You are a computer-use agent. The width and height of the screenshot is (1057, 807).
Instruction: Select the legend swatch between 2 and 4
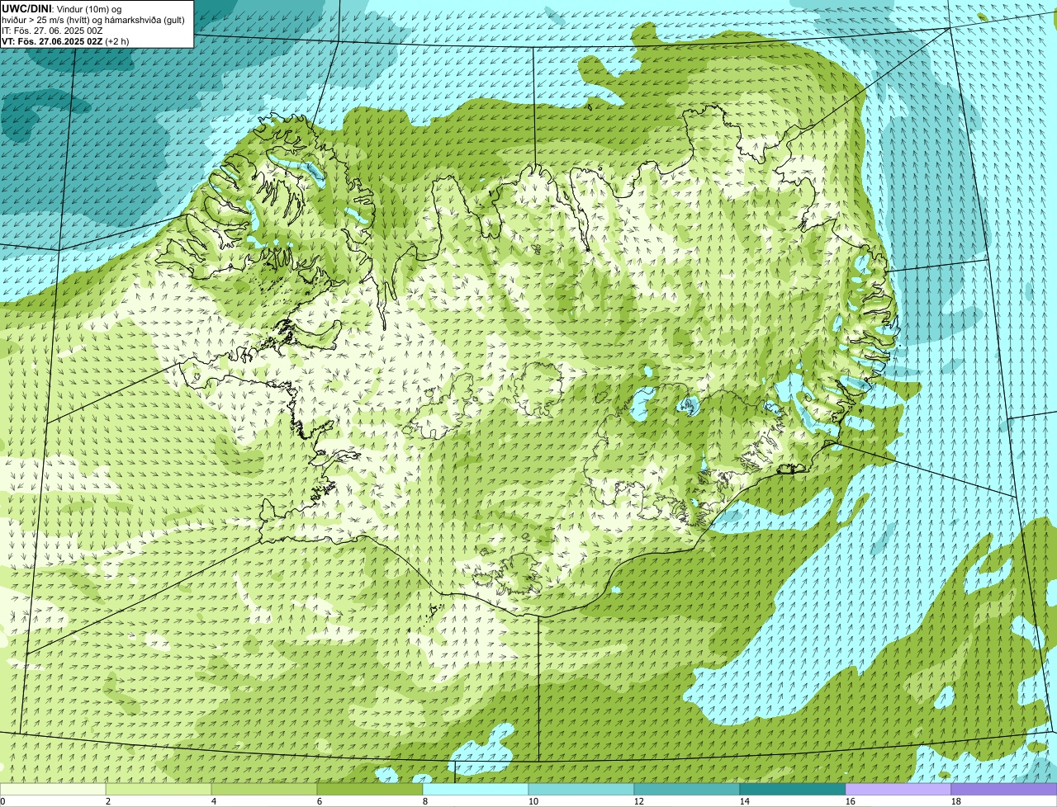pos(159,789)
